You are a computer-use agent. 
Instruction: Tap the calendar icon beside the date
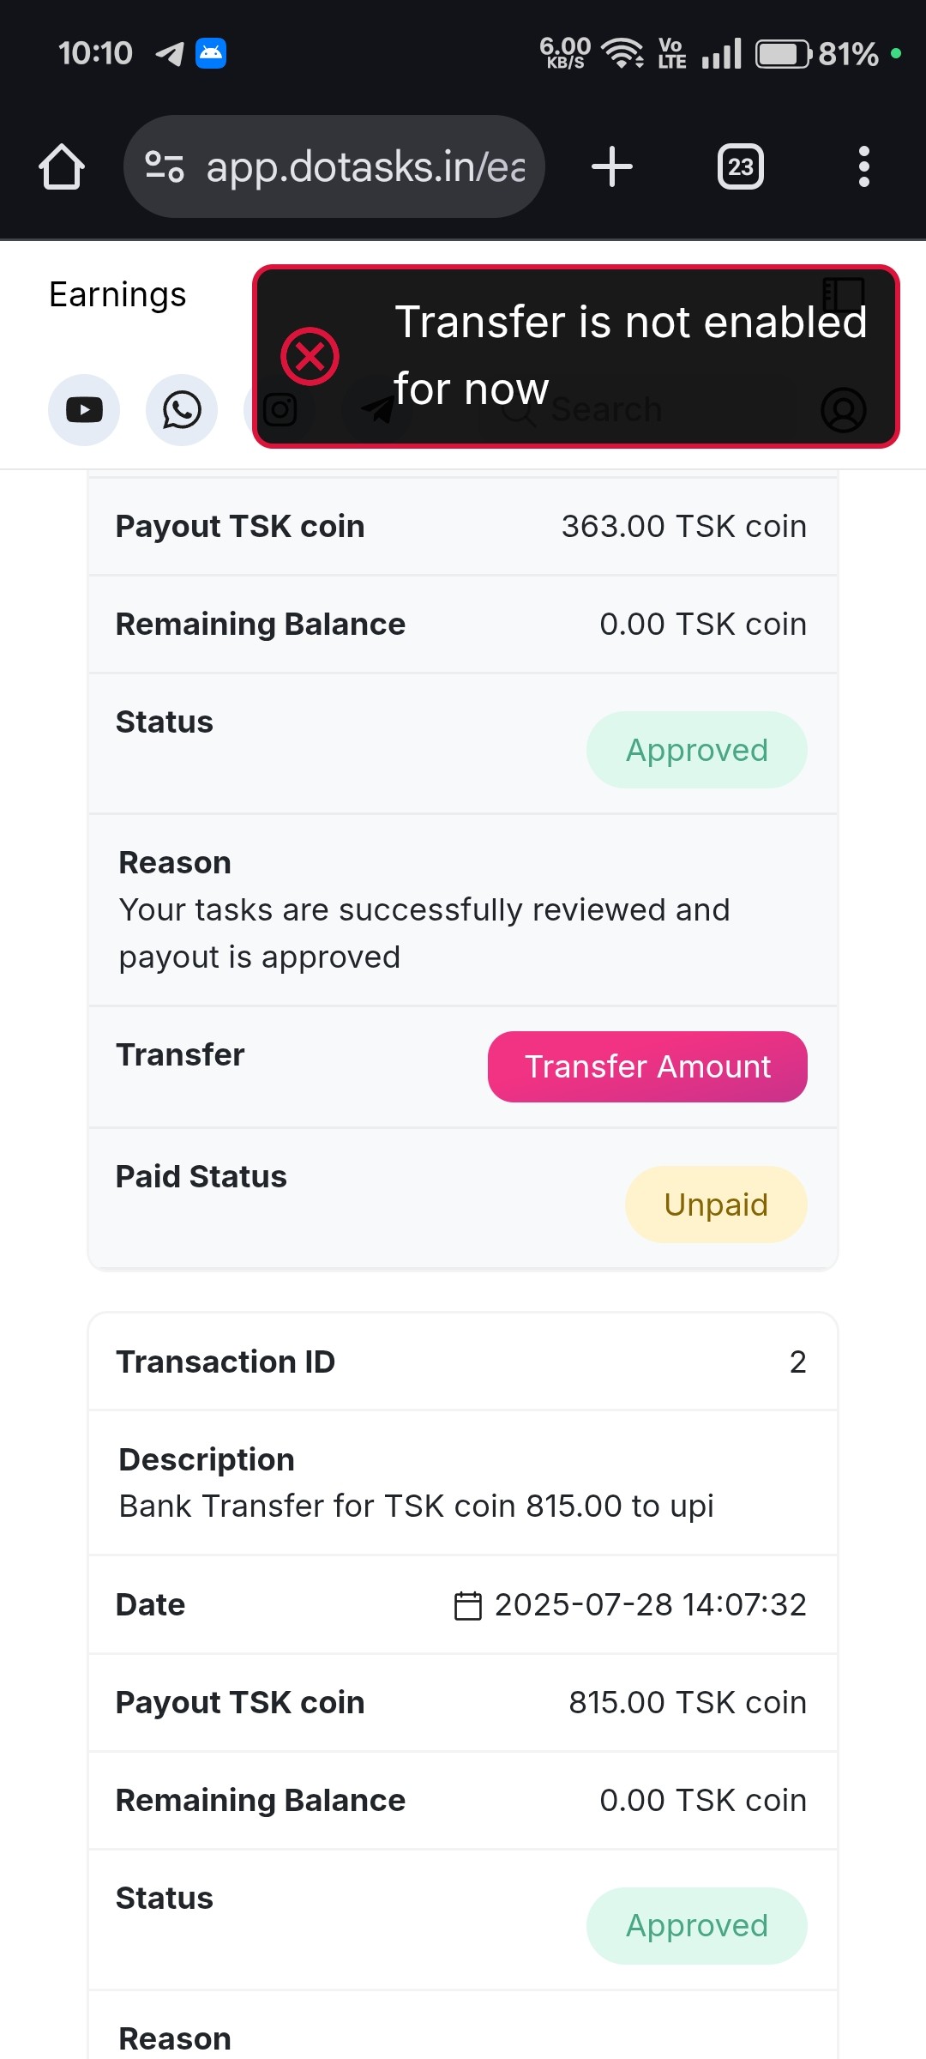[x=468, y=1605]
